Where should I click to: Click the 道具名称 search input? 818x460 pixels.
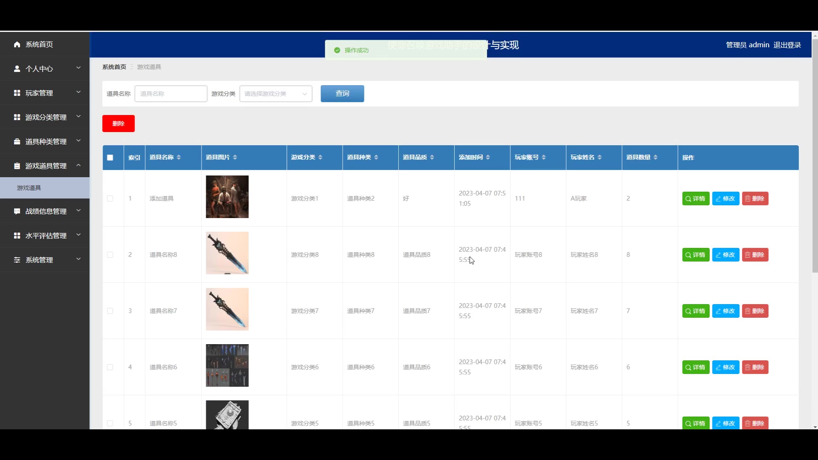click(171, 94)
